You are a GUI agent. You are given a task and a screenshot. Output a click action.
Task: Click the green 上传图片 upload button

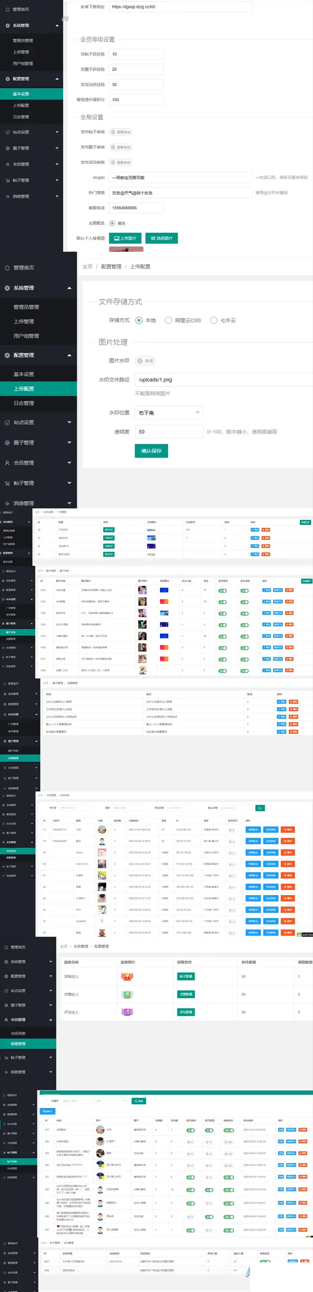[125, 238]
